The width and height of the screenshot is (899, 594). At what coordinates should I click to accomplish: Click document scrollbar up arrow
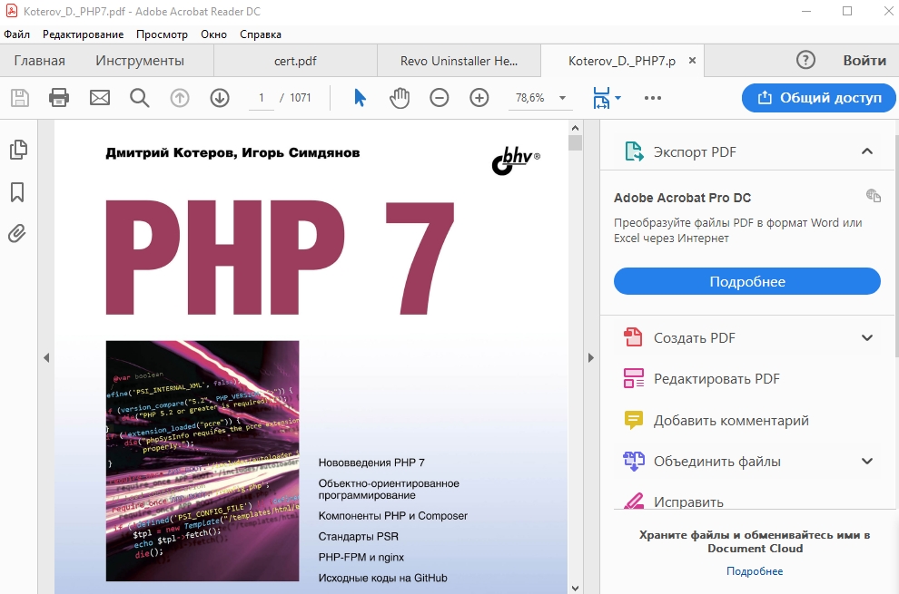tap(575, 128)
